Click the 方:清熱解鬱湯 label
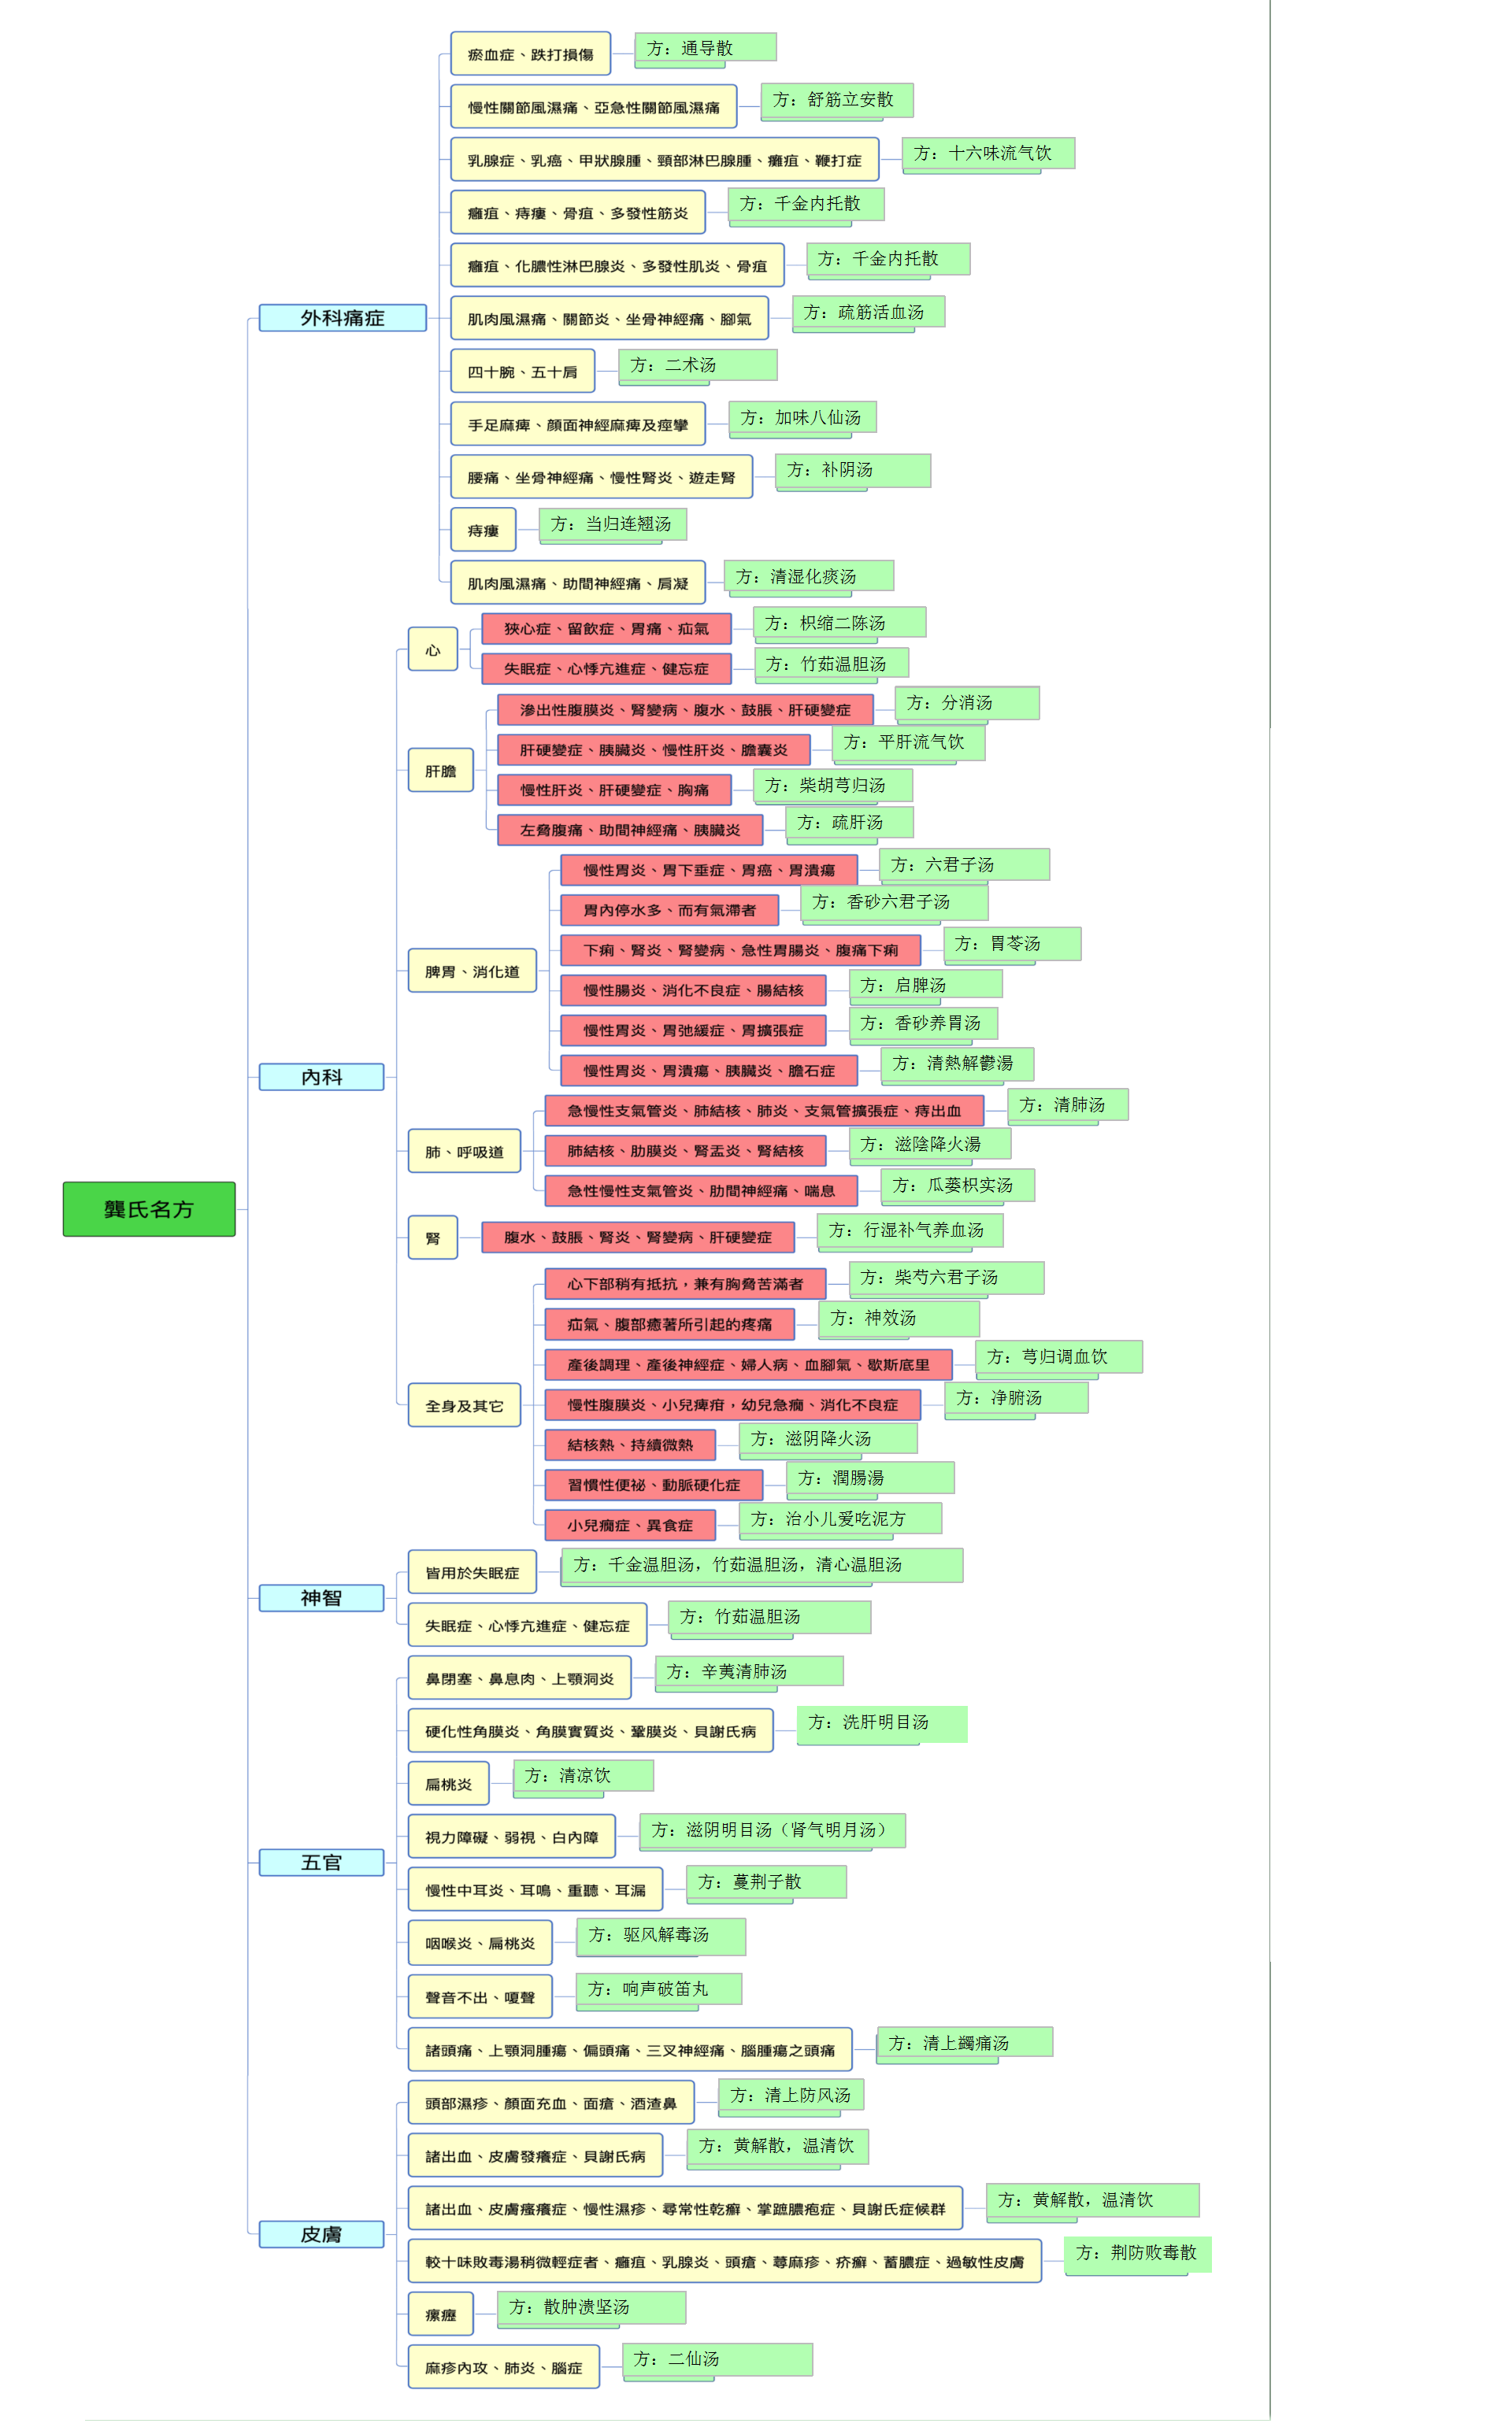 click(x=957, y=1064)
